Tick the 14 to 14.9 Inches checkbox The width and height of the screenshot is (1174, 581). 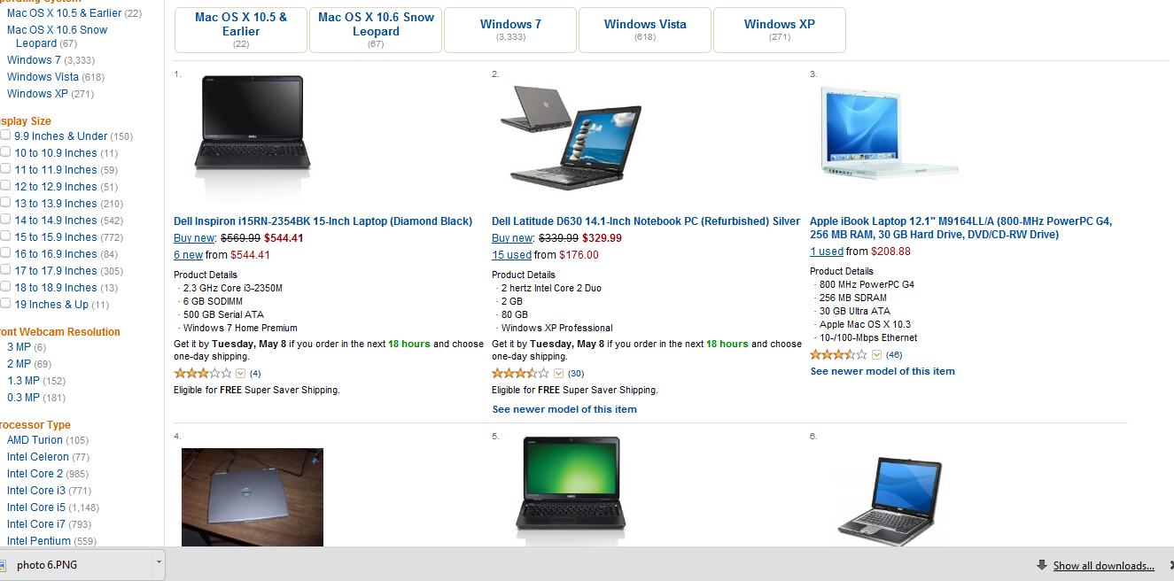coord(5,220)
